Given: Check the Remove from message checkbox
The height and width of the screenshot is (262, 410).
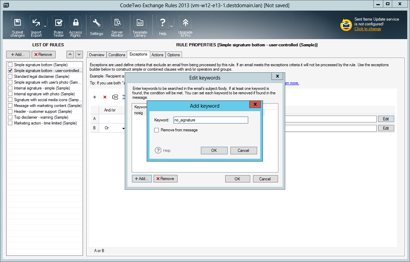Looking at the screenshot, I should tap(156, 130).
